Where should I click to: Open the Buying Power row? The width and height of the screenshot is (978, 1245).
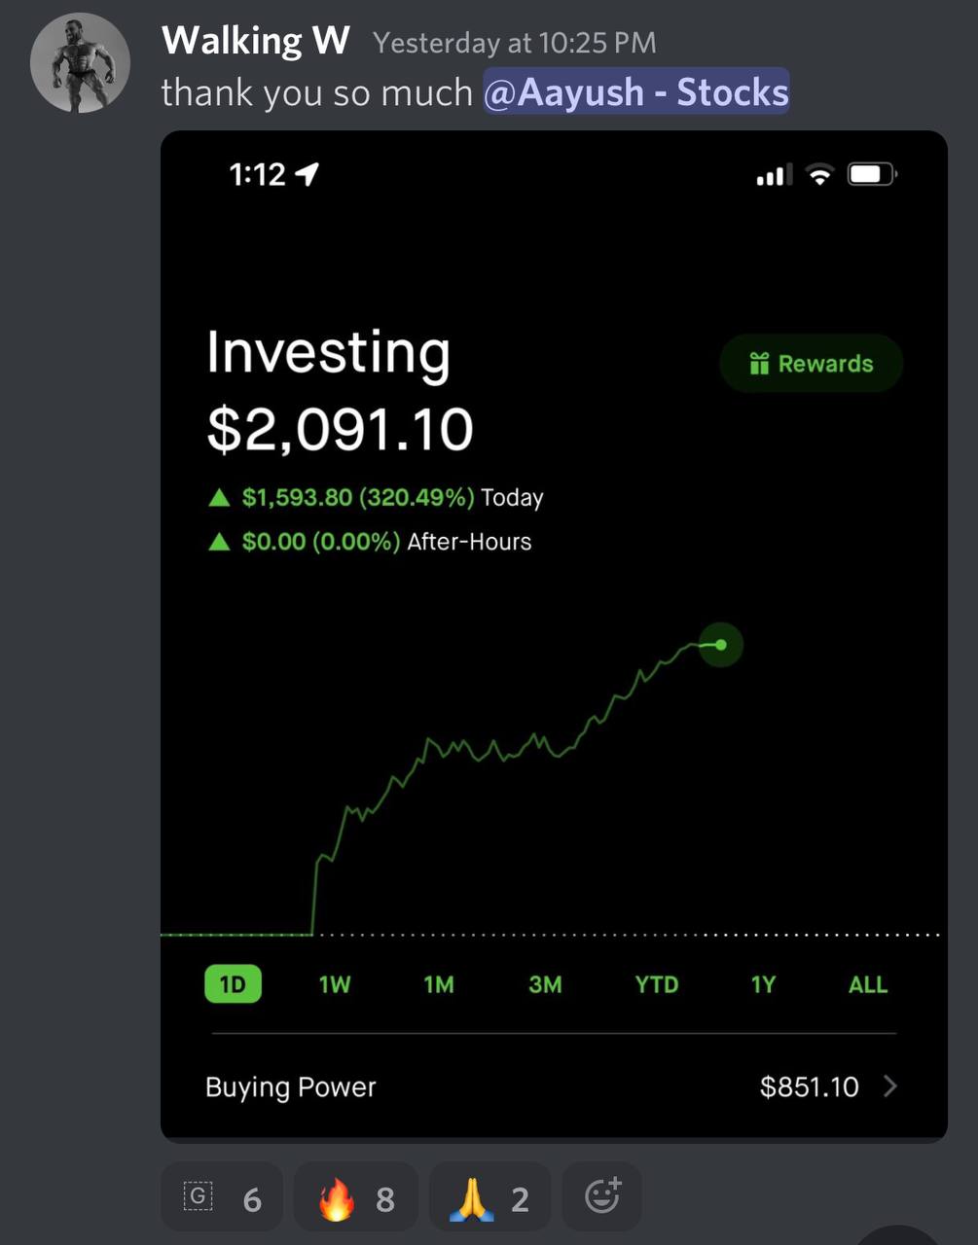click(553, 1086)
